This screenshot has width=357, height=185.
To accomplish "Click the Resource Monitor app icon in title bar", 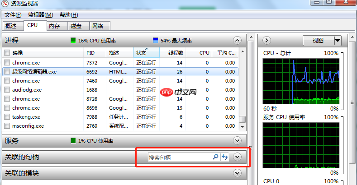I will click(5, 3).
